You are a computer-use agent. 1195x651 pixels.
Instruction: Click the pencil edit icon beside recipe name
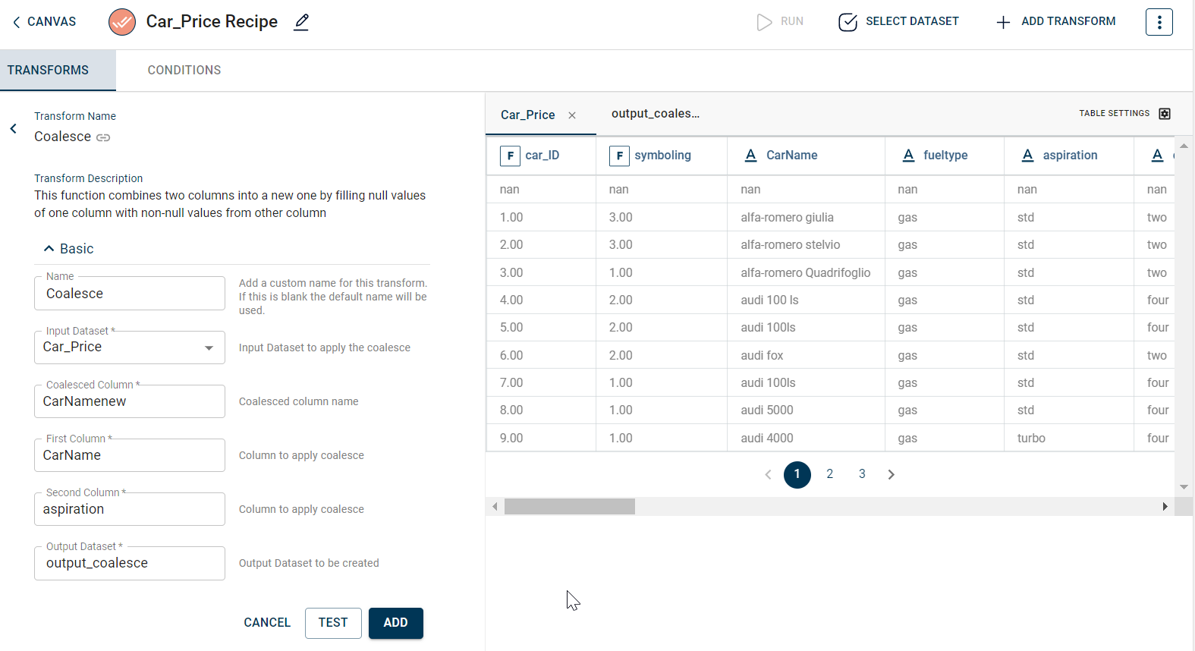(301, 22)
